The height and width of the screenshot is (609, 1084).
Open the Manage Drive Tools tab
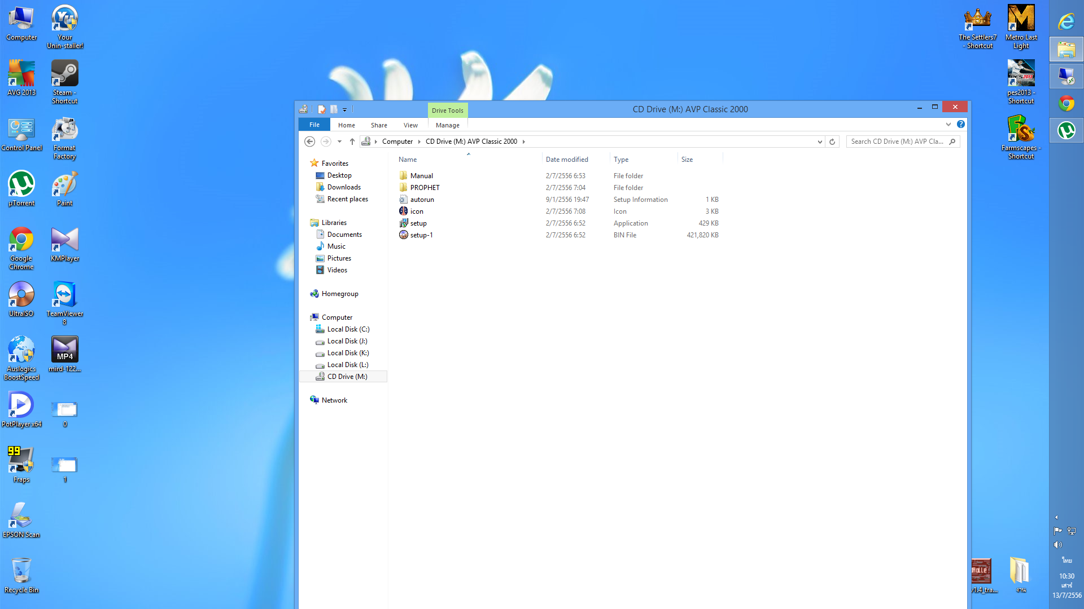click(x=447, y=125)
